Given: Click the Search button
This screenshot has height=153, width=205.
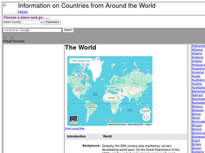Looking at the screenshot, I should pos(68,30).
